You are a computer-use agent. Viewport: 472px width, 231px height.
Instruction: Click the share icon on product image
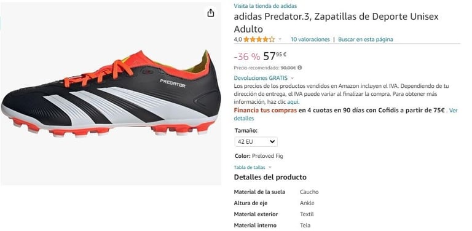coord(211,13)
